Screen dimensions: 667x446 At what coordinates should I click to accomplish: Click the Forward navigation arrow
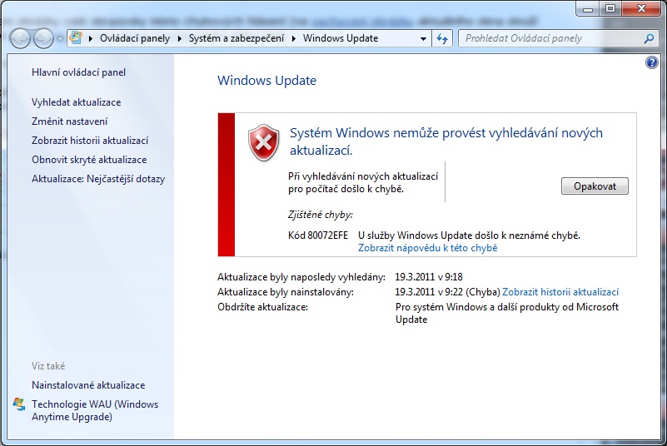[43, 38]
